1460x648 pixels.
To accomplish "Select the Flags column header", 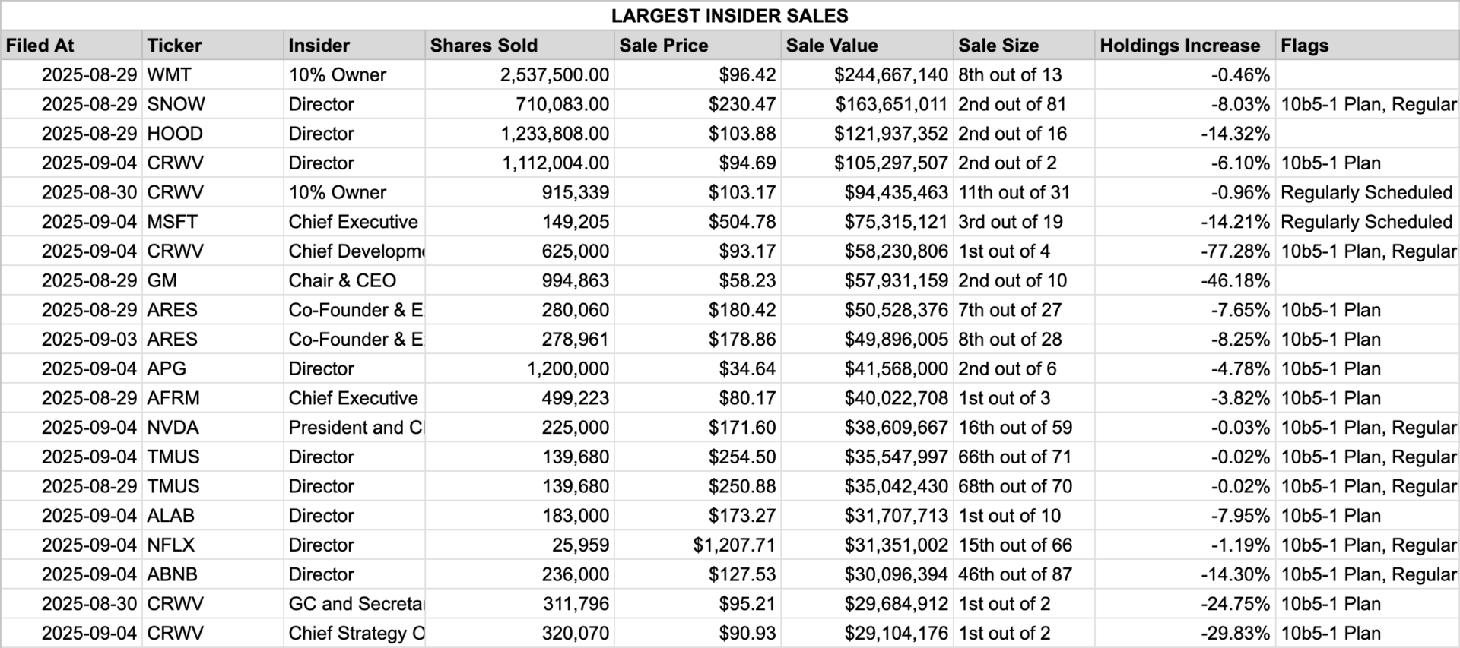I will (1367, 46).
